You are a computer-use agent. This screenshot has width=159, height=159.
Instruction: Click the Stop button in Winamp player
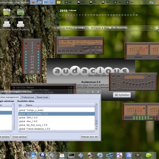pyautogui.click(x=72, y=51)
